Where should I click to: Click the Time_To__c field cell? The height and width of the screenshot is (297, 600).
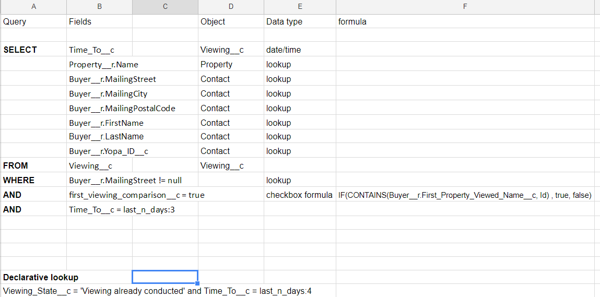[91, 50]
